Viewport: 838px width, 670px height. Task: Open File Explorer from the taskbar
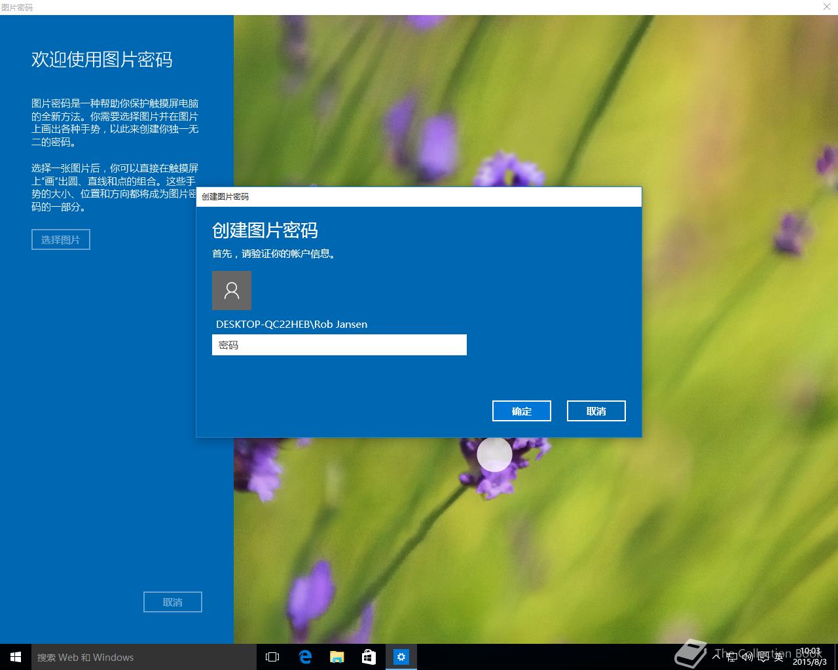(x=337, y=657)
